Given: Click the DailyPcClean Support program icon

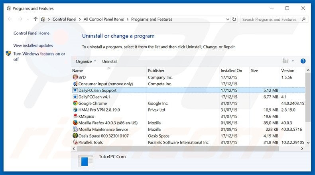Looking at the screenshot, I should pos(75,90).
